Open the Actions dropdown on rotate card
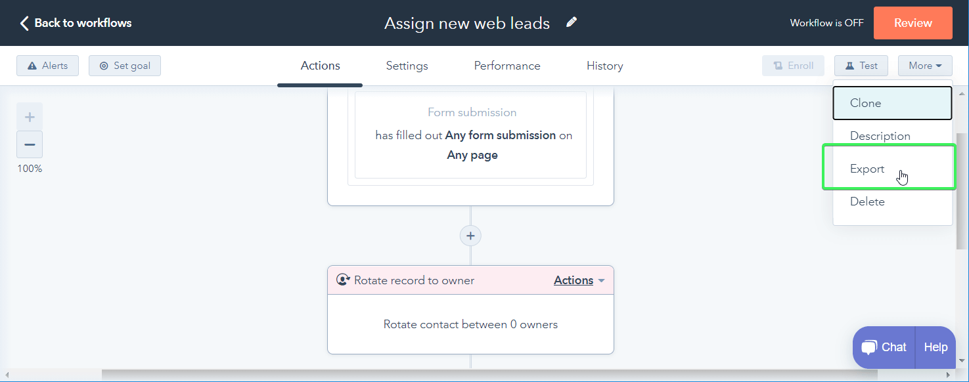 tap(578, 280)
